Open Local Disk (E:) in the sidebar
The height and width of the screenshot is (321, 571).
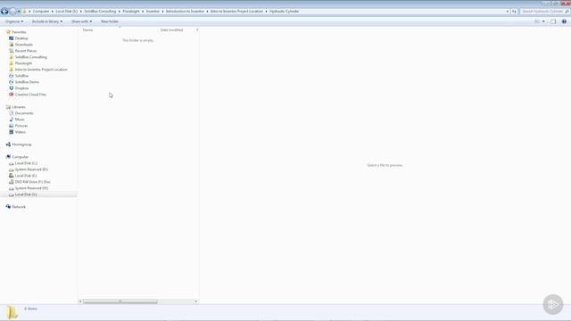click(26, 176)
